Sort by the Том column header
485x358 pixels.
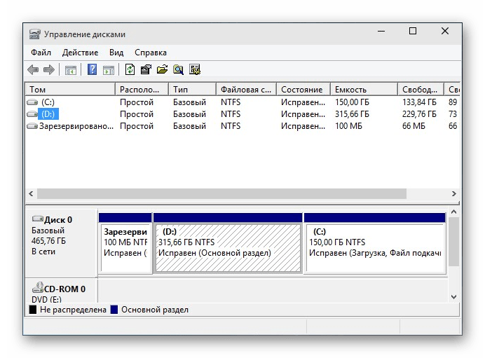point(70,90)
